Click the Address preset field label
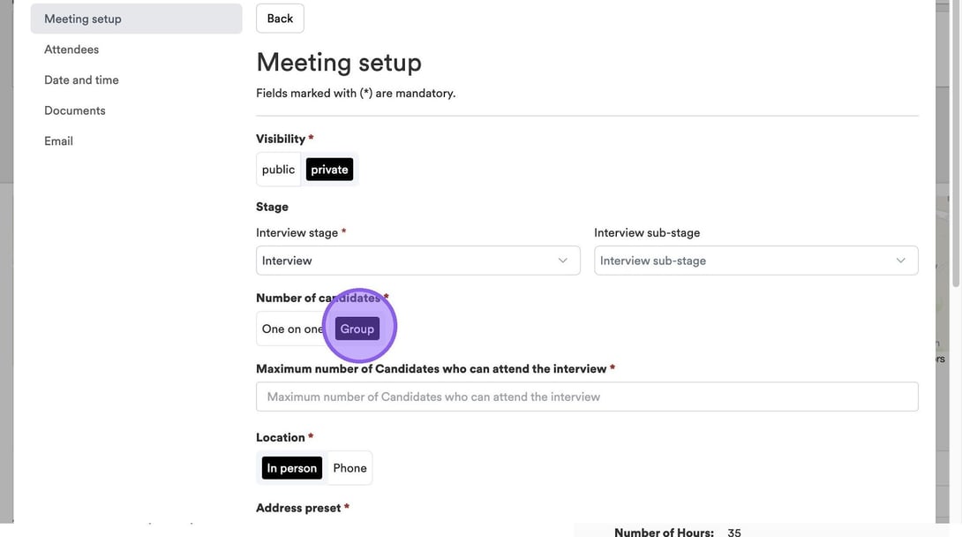The width and height of the screenshot is (962, 537). [x=298, y=508]
